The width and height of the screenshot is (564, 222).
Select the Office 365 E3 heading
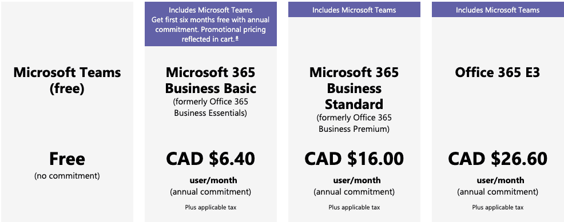498,72
